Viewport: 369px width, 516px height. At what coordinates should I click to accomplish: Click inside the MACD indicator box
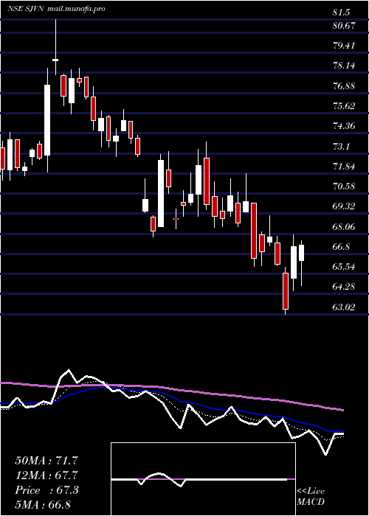pos(203,479)
